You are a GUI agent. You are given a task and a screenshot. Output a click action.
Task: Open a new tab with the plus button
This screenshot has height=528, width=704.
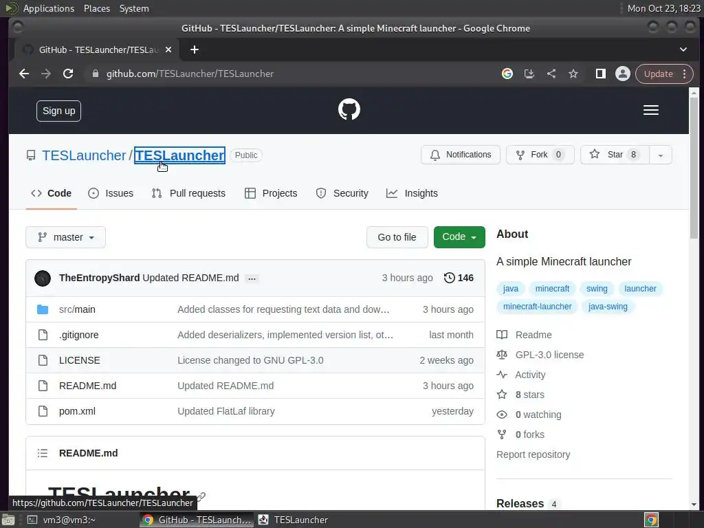coord(195,49)
